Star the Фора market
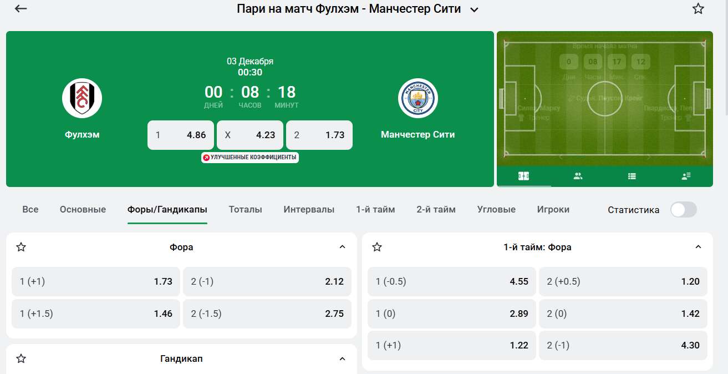The height and width of the screenshot is (374, 728). tap(21, 247)
